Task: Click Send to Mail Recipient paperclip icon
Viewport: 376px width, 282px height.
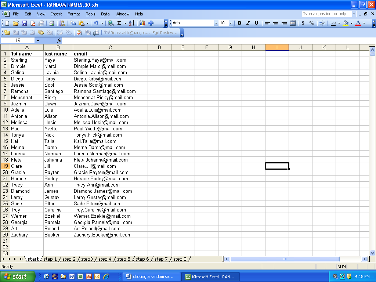Action: point(96,33)
